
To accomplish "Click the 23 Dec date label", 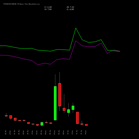I will click(10, 132).
